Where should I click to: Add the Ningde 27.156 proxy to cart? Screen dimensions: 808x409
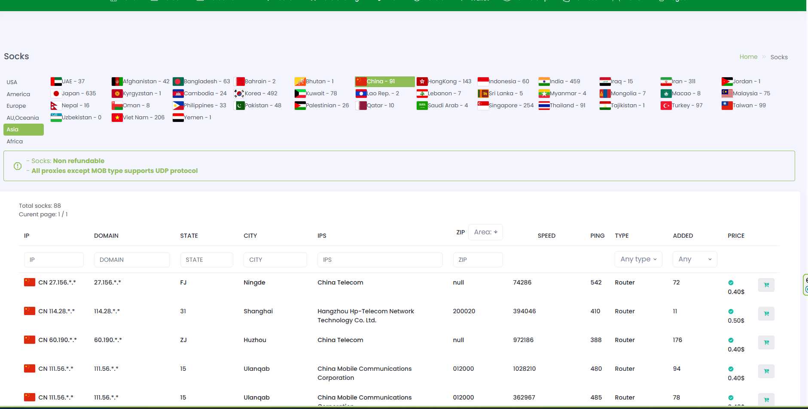click(x=766, y=285)
